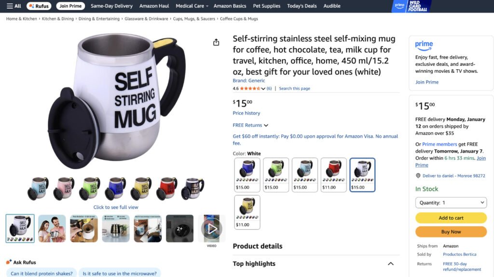
Task: Click the delivery location pin icon
Action: click(418, 176)
